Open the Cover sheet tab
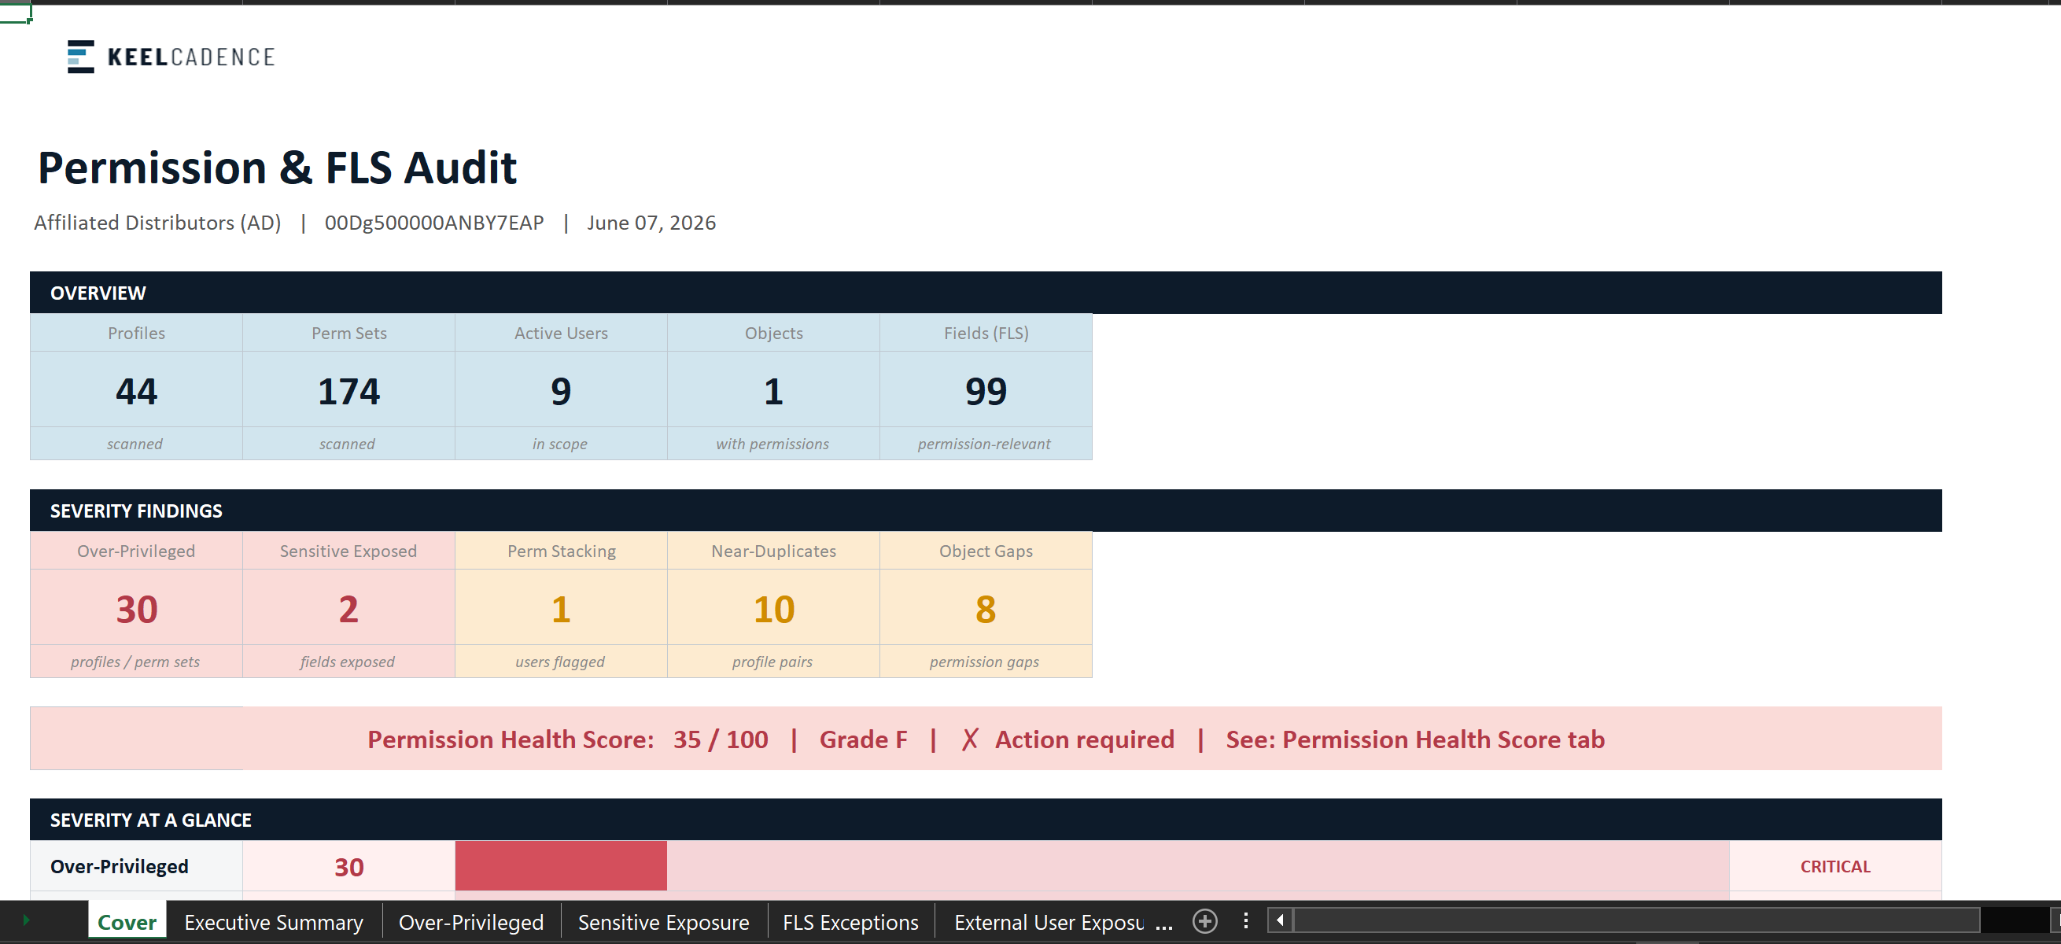Image resolution: width=2061 pixels, height=944 pixels. [x=127, y=923]
